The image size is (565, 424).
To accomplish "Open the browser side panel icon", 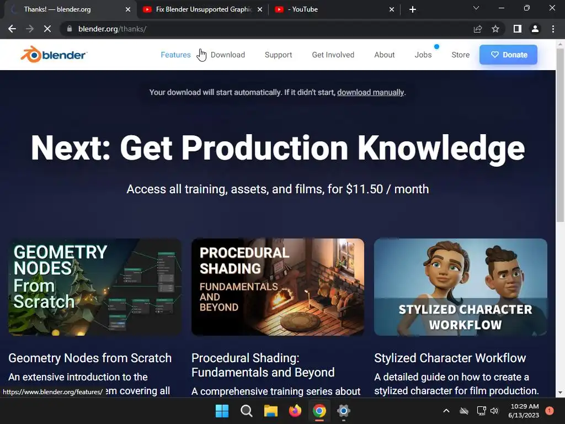I will point(518,29).
